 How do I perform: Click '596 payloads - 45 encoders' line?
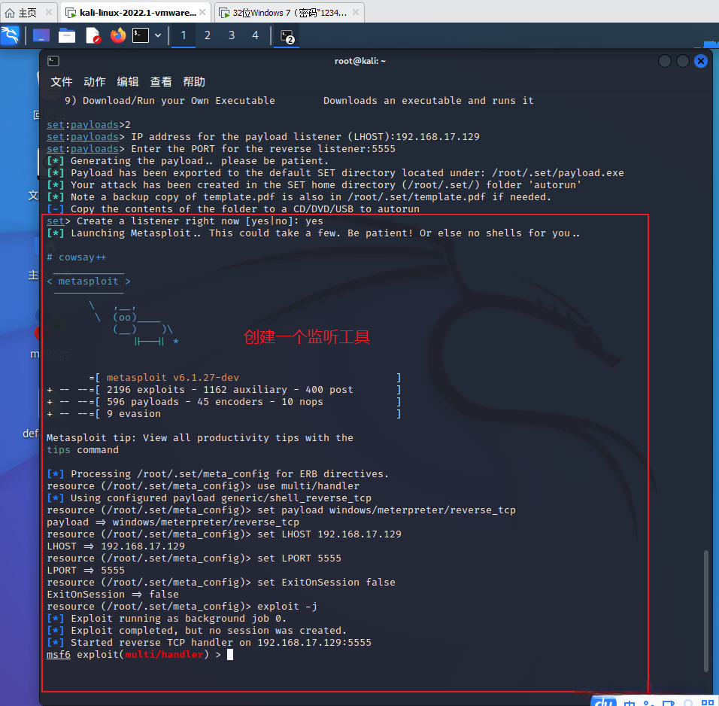(224, 401)
